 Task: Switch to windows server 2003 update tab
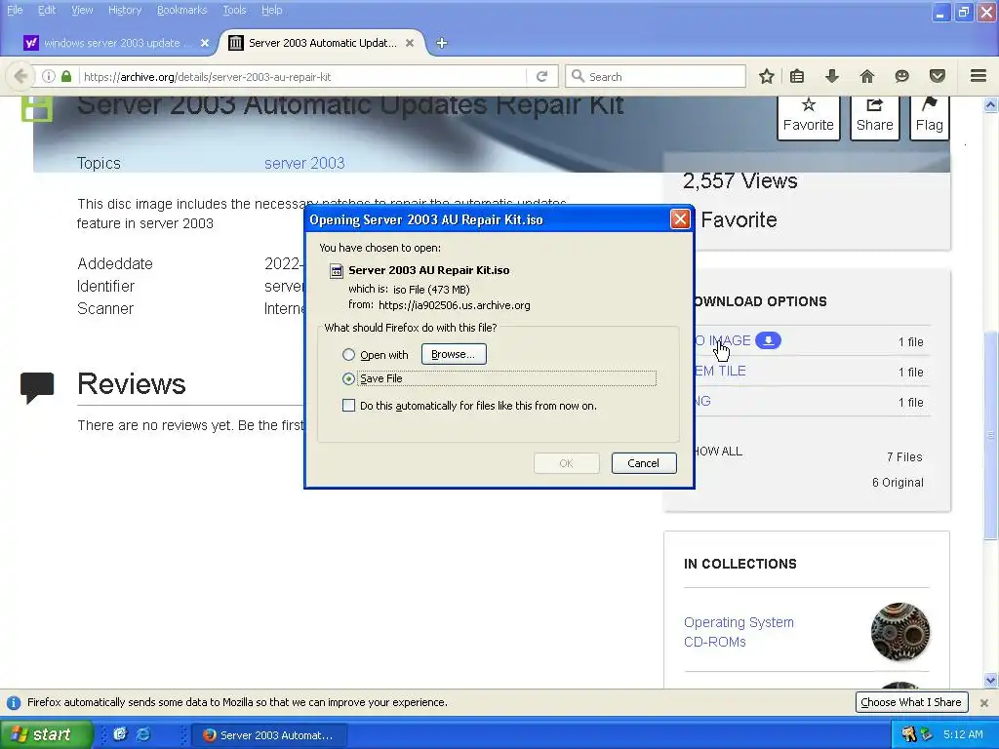click(x=117, y=43)
